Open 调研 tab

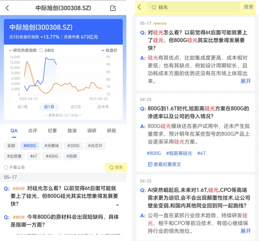(92, 131)
